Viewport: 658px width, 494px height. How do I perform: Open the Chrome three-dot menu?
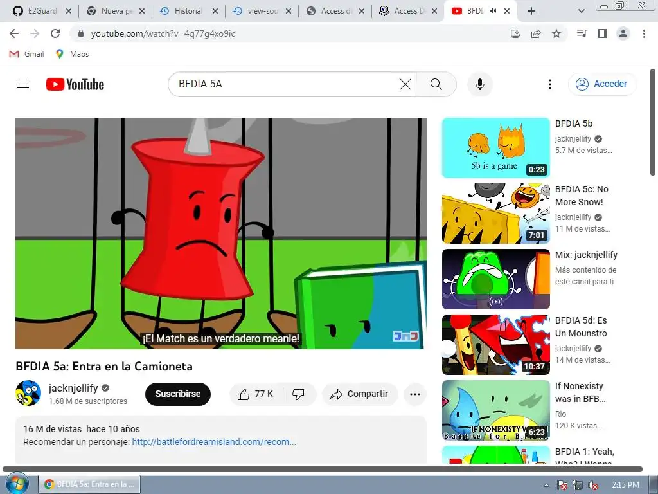tap(644, 33)
